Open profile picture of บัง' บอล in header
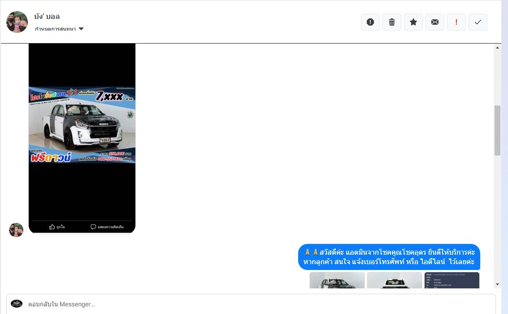508x314 pixels. [17, 22]
